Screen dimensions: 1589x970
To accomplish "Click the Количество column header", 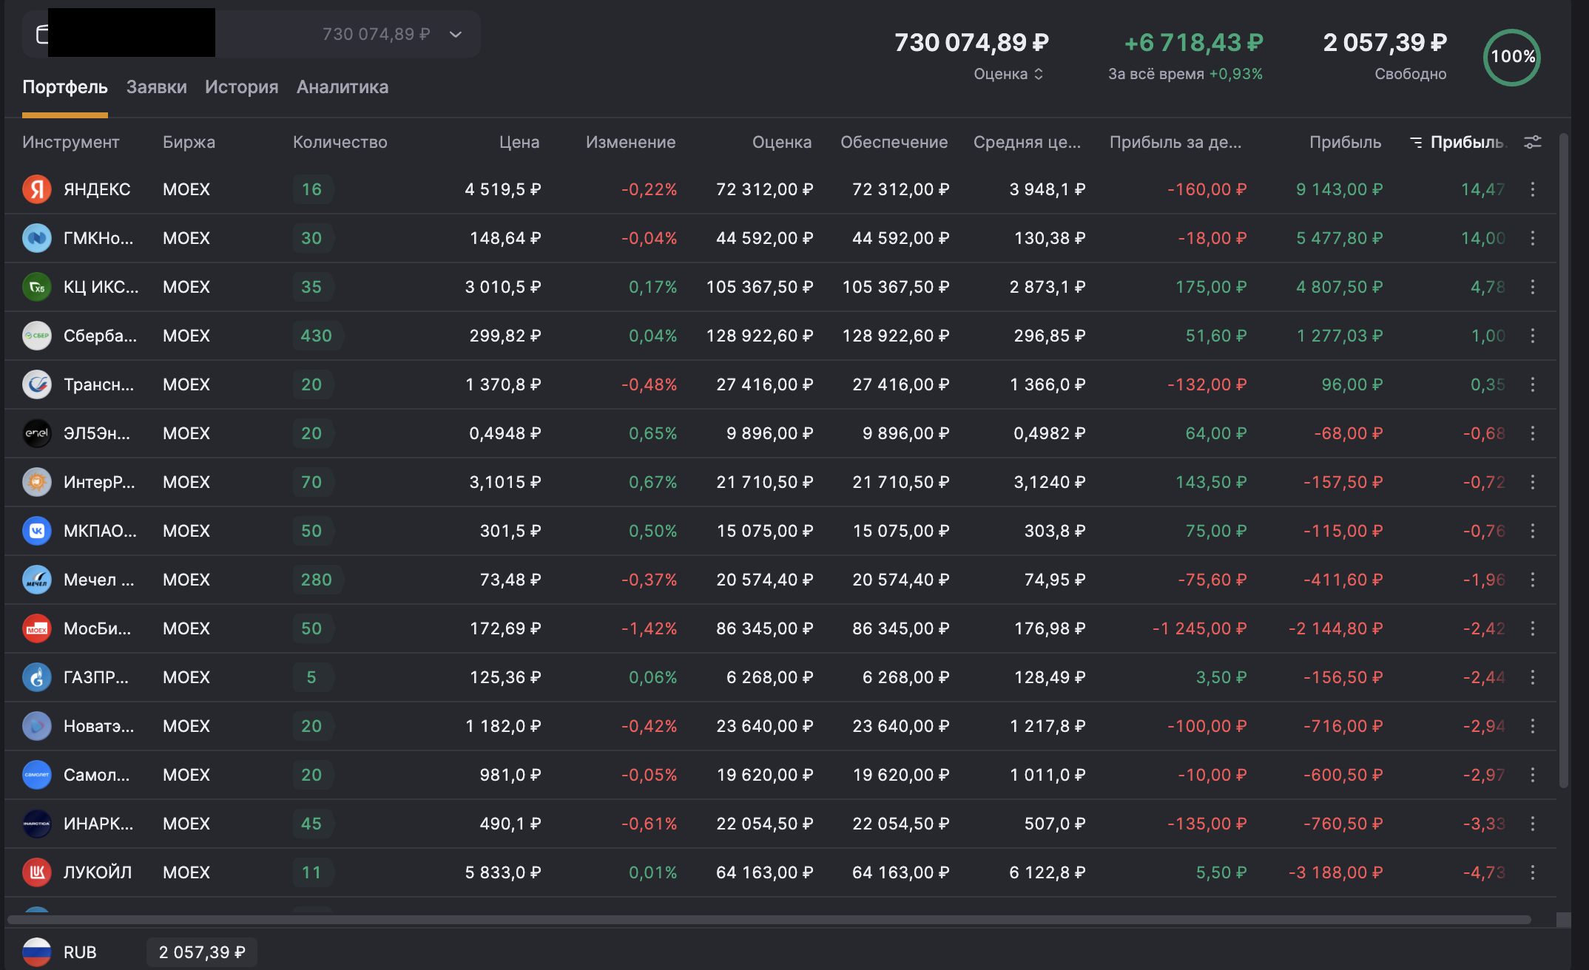I will tap(340, 142).
